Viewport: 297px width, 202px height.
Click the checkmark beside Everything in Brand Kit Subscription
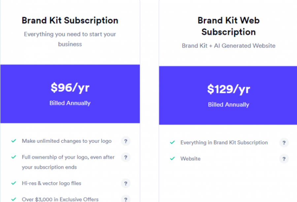(x=172, y=142)
